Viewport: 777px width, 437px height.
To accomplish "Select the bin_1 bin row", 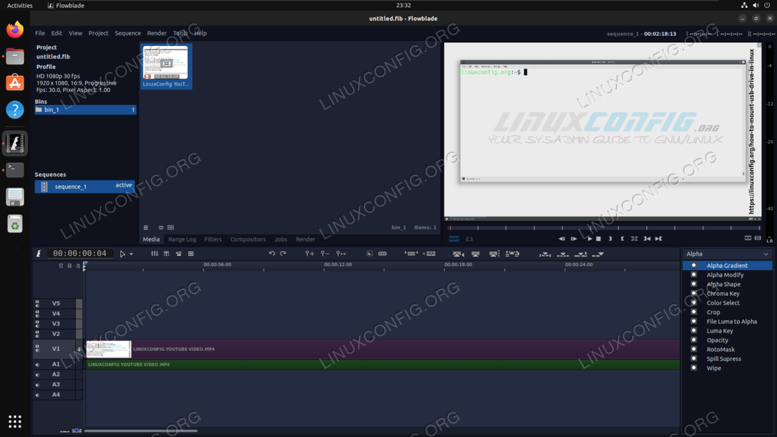I will pos(85,110).
